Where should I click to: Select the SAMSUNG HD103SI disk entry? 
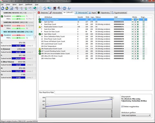[17, 16]
